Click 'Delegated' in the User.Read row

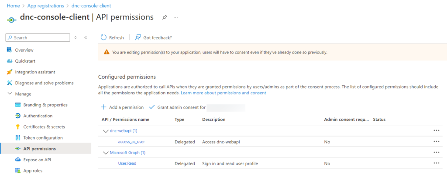(x=185, y=163)
